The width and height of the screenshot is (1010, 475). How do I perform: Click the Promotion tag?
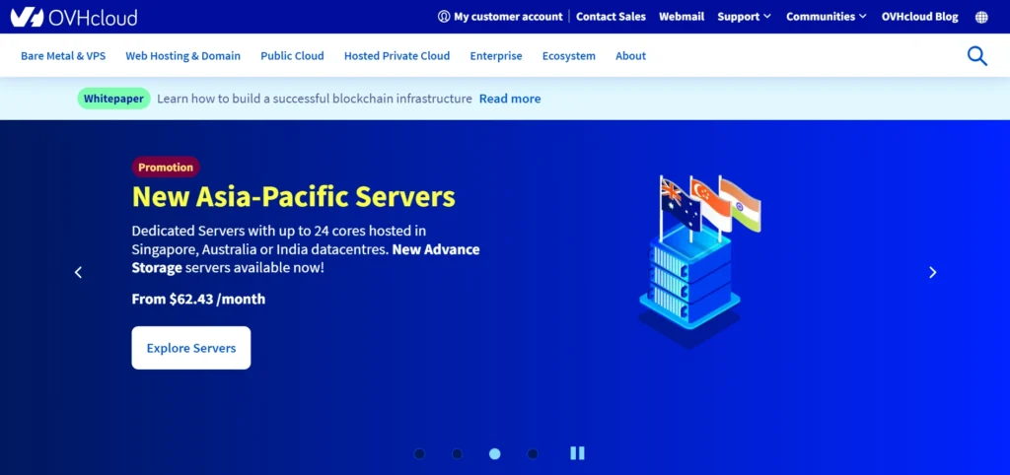[x=166, y=168]
